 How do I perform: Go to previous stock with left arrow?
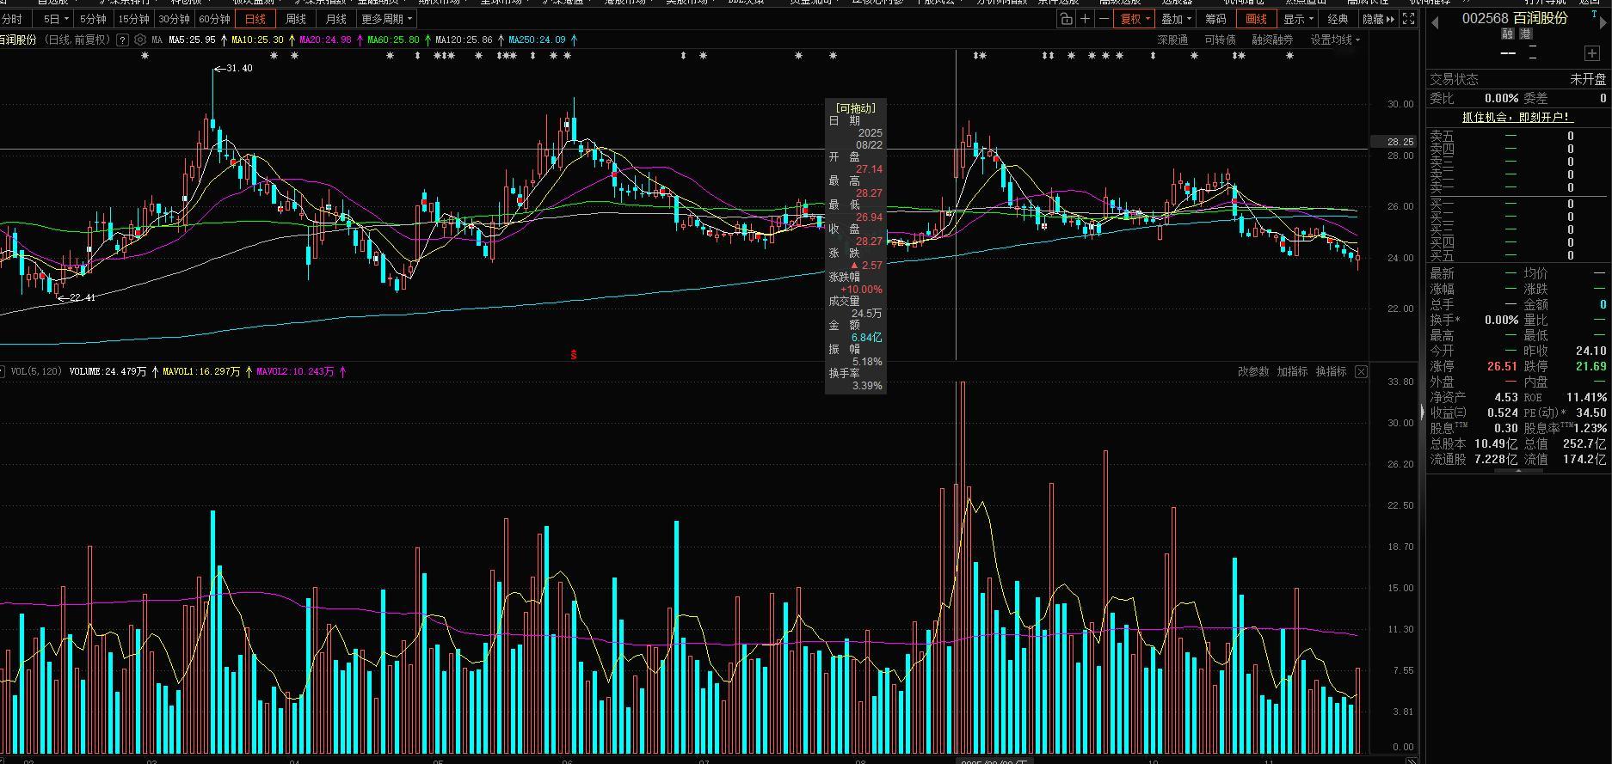click(x=1435, y=22)
